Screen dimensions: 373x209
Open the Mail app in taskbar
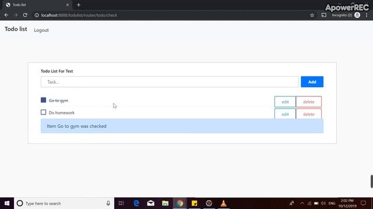pos(151,203)
